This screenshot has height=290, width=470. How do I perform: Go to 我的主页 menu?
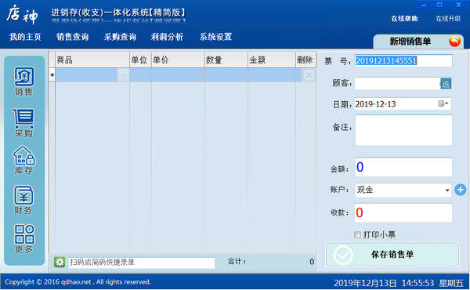tap(25, 37)
